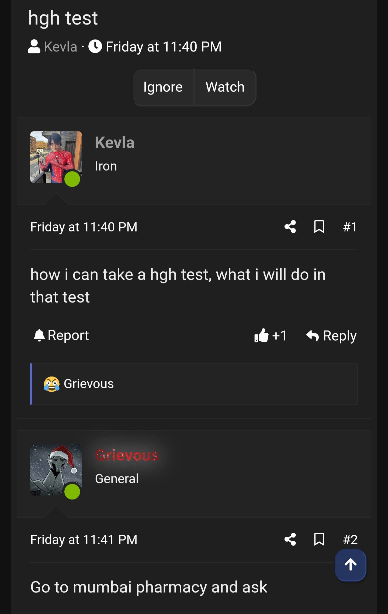Reply to Kevla's hgh test post
The height and width of the screenshot is (614, 388).
pos(331,336)
